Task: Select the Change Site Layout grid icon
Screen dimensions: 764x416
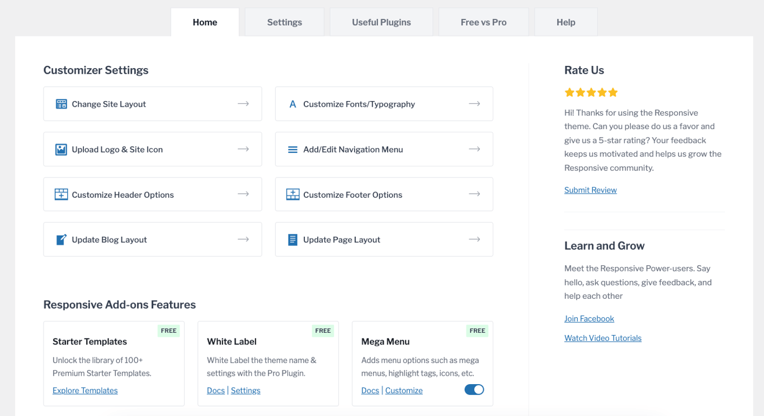Action: click(x=61, y=103)
